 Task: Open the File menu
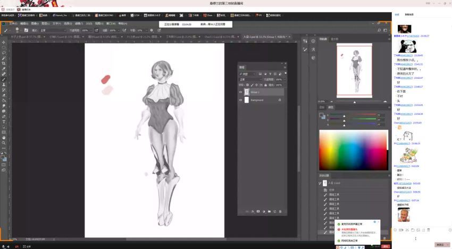[14, 23]
